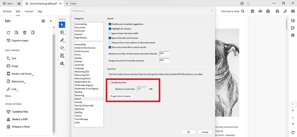
Task: Open the All tools tab
Action: [x=7, y=11]
